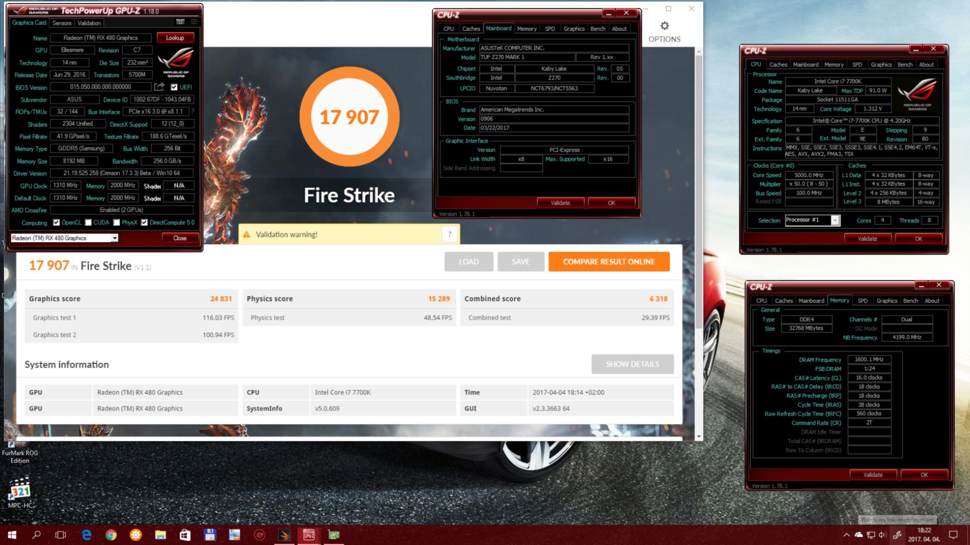Click the Core Speed value '5000.0 MHz'
The image size is (970, 545).
(809, 175)
